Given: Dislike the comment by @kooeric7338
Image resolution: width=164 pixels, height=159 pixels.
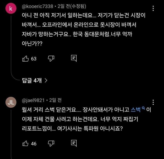Looking at the screenshot, I should [51, 58].
